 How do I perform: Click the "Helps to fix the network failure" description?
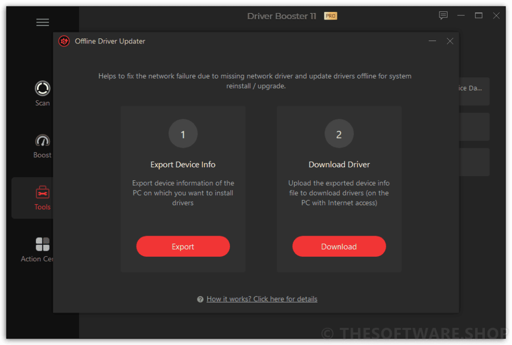255,81
